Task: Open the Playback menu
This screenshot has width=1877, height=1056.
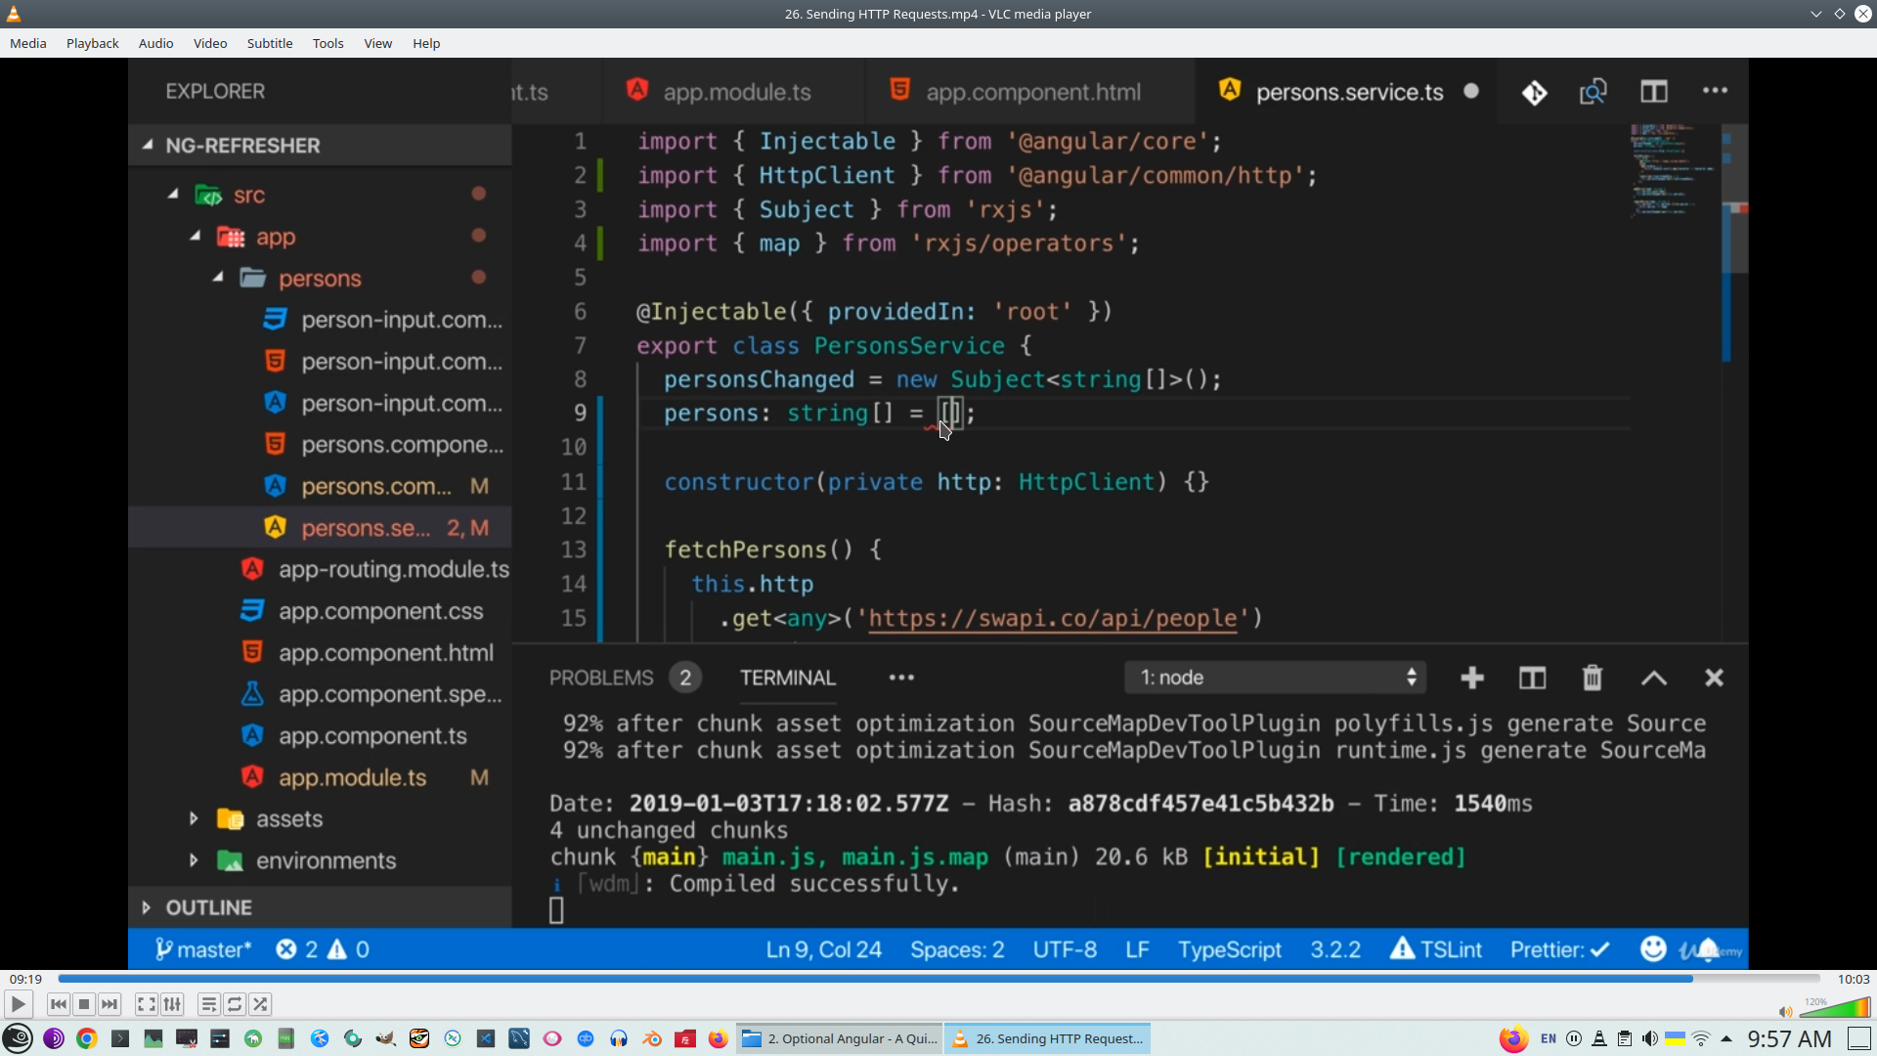Action: pyautogui.click(x=92, y=43)
